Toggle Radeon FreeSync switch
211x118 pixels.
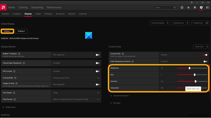point(98,55)
